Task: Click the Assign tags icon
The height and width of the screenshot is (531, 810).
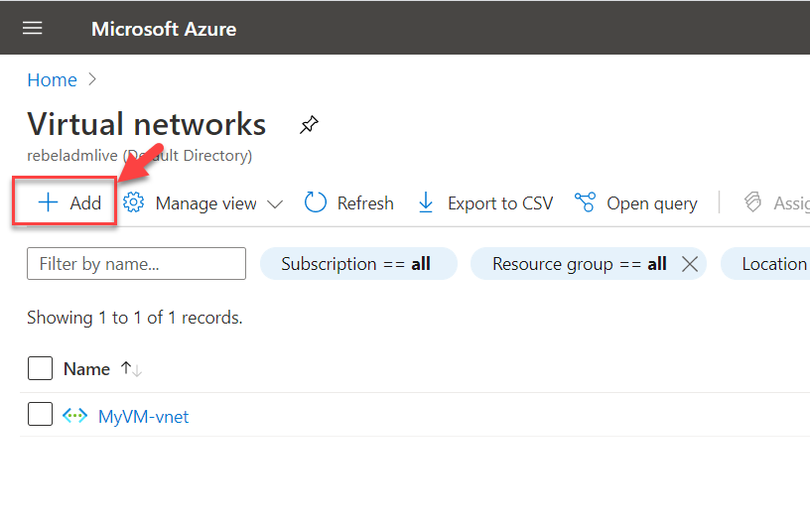Action: pyautogui.click(x=752, y=201)
